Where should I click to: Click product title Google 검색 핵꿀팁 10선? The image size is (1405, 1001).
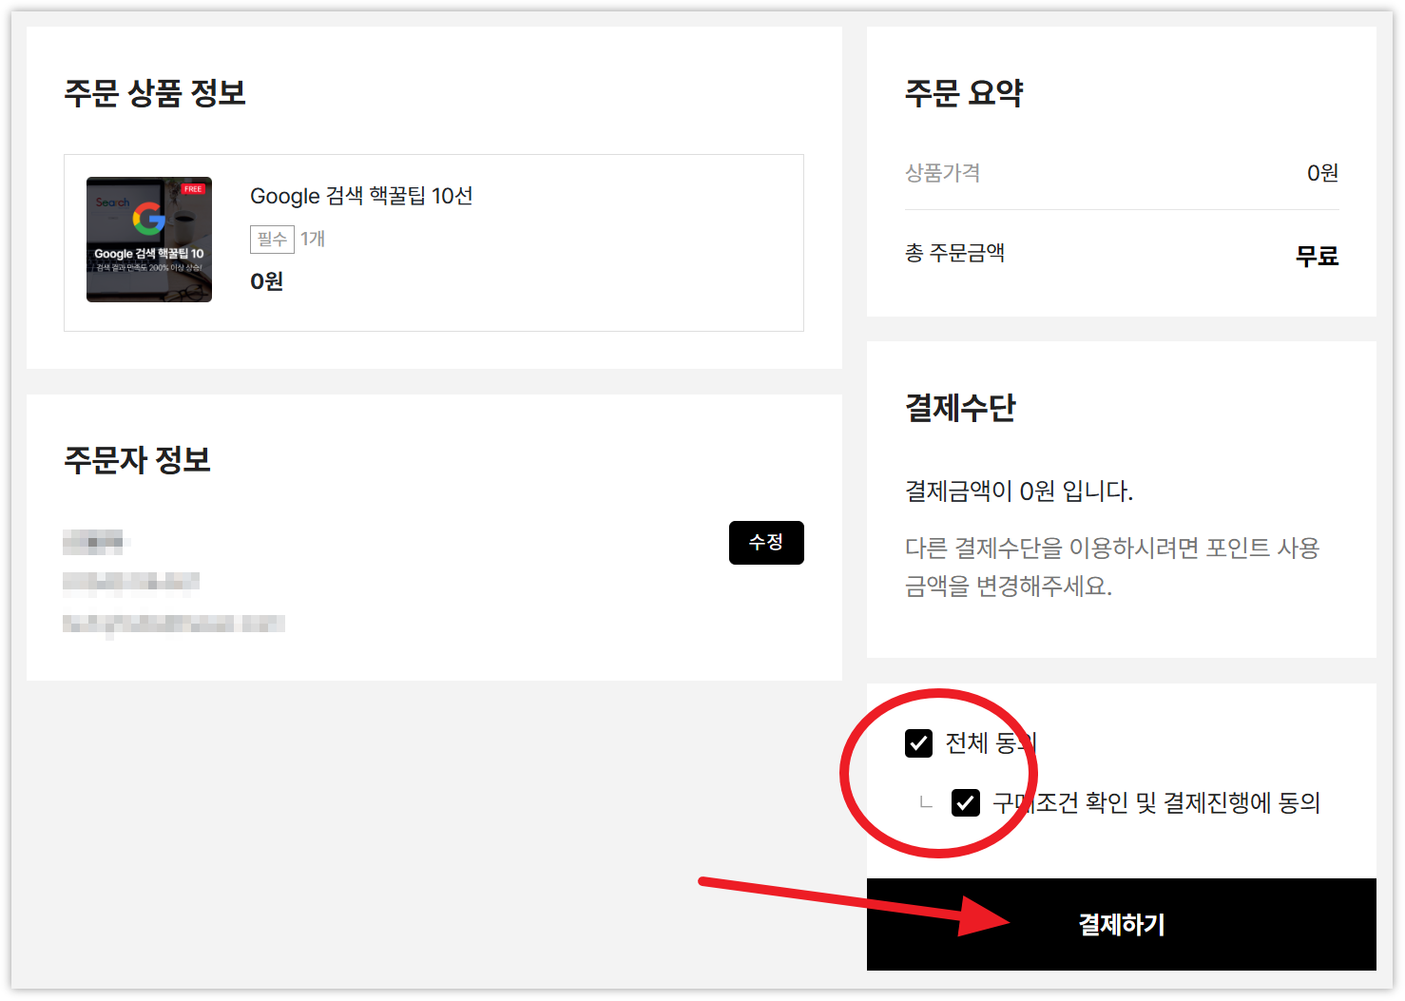tap(361, 196)
